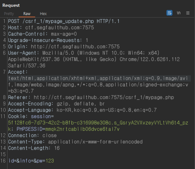Open the request options hamburger menu
Viewport: 195px width, 169px height.
[188, 13]
